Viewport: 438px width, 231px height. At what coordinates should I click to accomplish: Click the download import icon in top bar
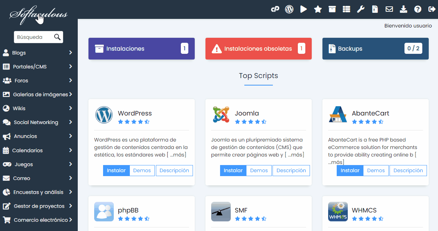[403, 9]
